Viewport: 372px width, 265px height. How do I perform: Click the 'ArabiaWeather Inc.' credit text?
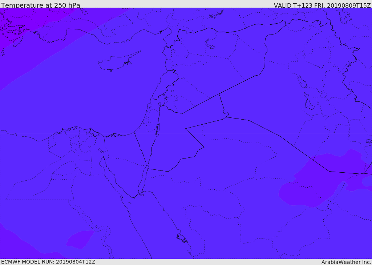click(x=347, y=262)
